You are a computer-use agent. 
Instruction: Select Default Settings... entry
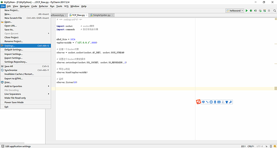(26, 49)
